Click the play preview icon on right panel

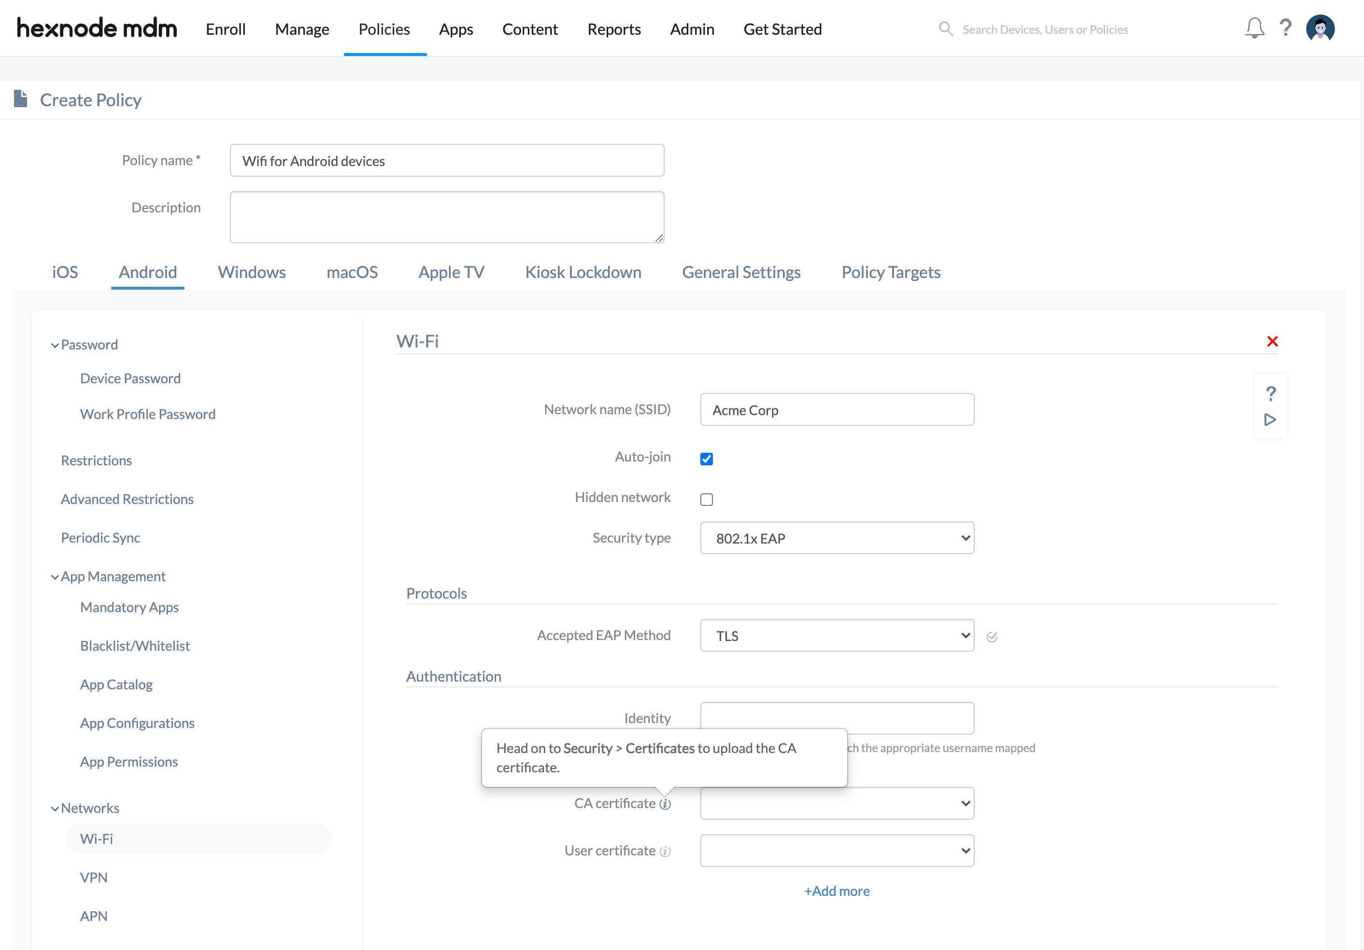(1271, 420)
